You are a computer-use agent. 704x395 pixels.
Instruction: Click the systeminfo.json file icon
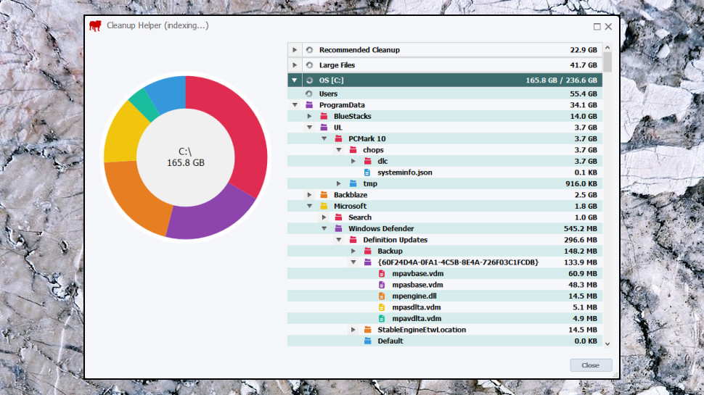[x=367, y=172]
